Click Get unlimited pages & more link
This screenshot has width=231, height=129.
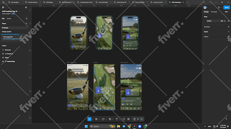pos(12,39)
